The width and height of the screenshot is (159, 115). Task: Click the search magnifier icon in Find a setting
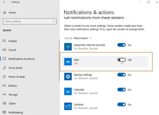coord(54,21)
